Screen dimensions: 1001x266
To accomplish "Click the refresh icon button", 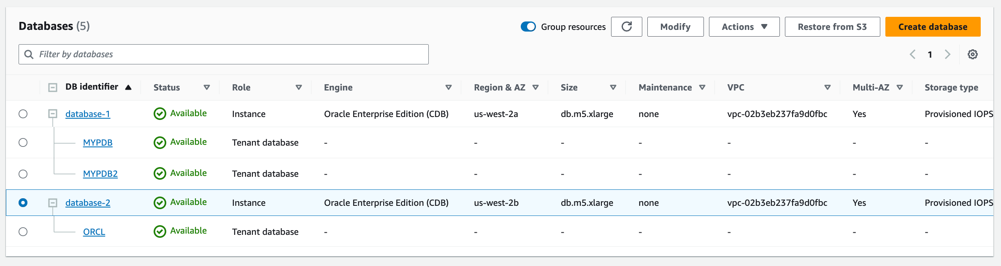I will (x=626, y=27).
